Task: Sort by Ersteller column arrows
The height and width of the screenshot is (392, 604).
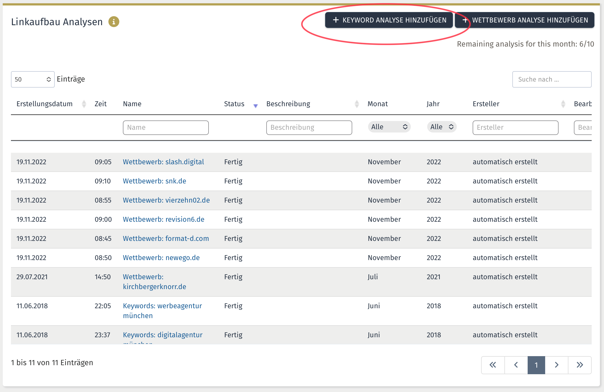Action: [563, 104]
